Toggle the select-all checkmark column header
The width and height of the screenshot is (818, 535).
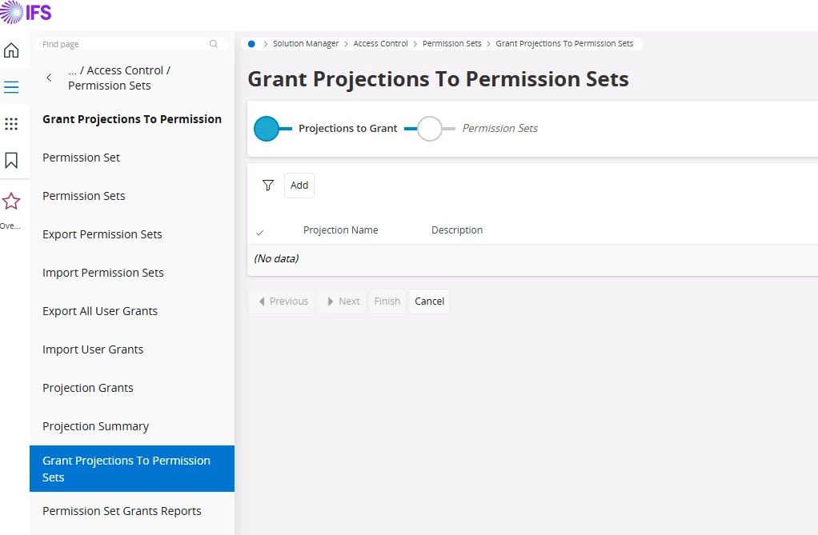259,231
